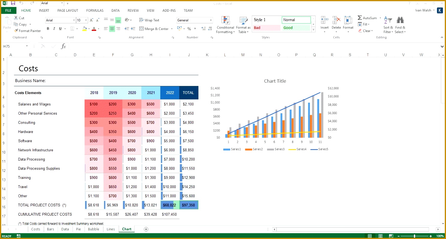This screenshot has width=446, height=239.
Task: Click Decrease Indent icon
Action: point(126,29)
